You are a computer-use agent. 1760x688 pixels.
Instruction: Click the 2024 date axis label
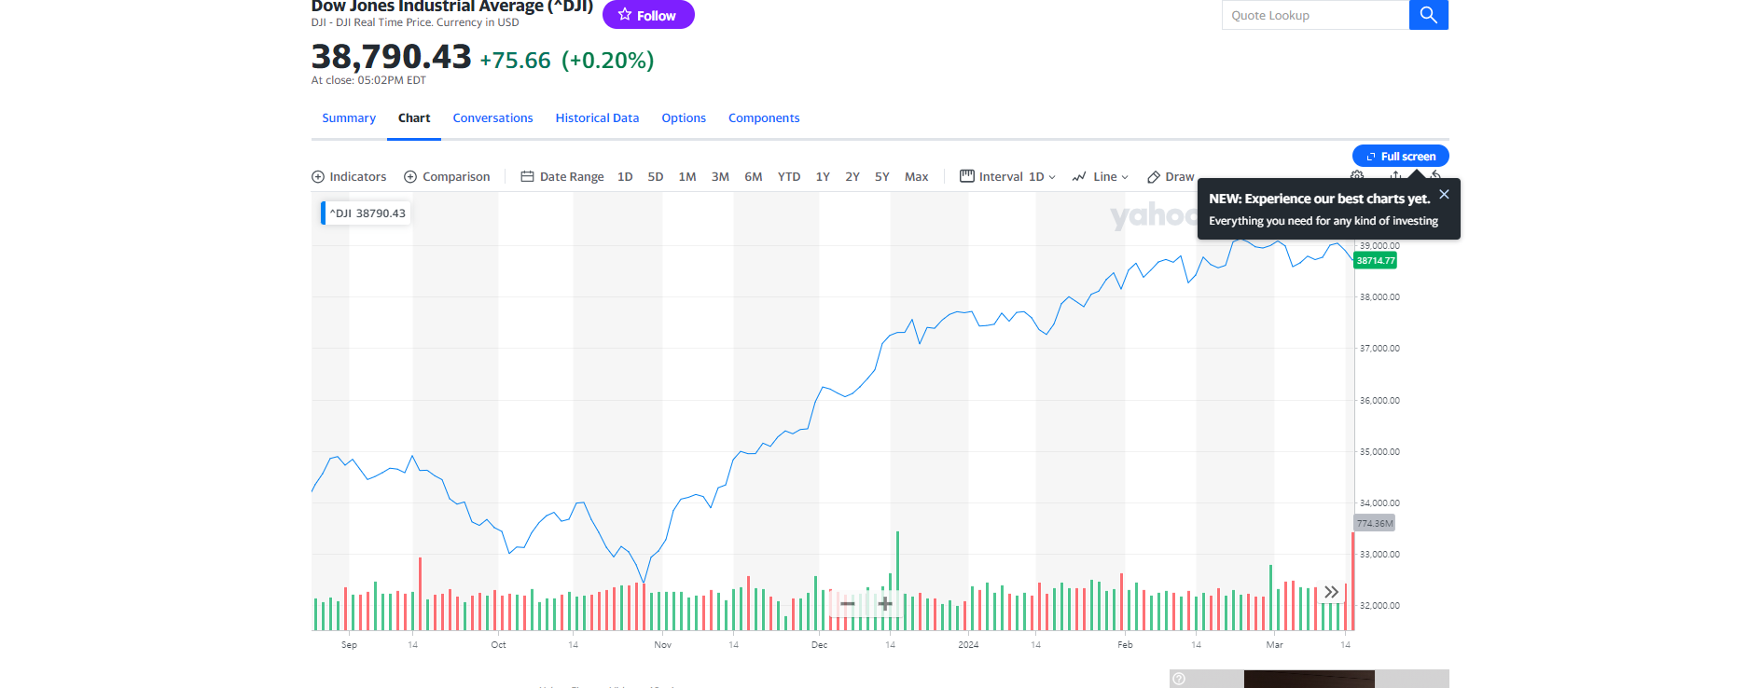point(968,645)
